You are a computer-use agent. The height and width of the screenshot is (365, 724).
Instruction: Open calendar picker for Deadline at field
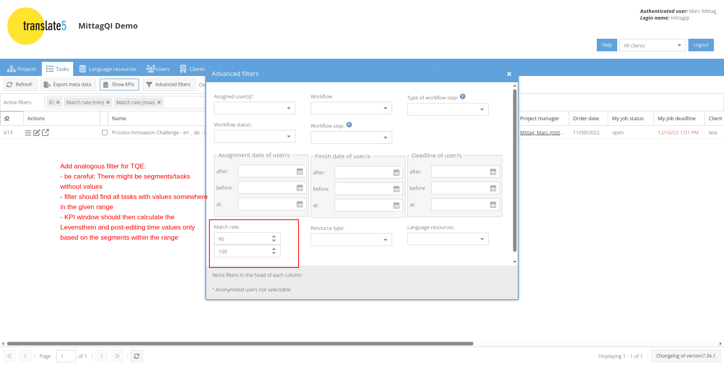(493, 205)
